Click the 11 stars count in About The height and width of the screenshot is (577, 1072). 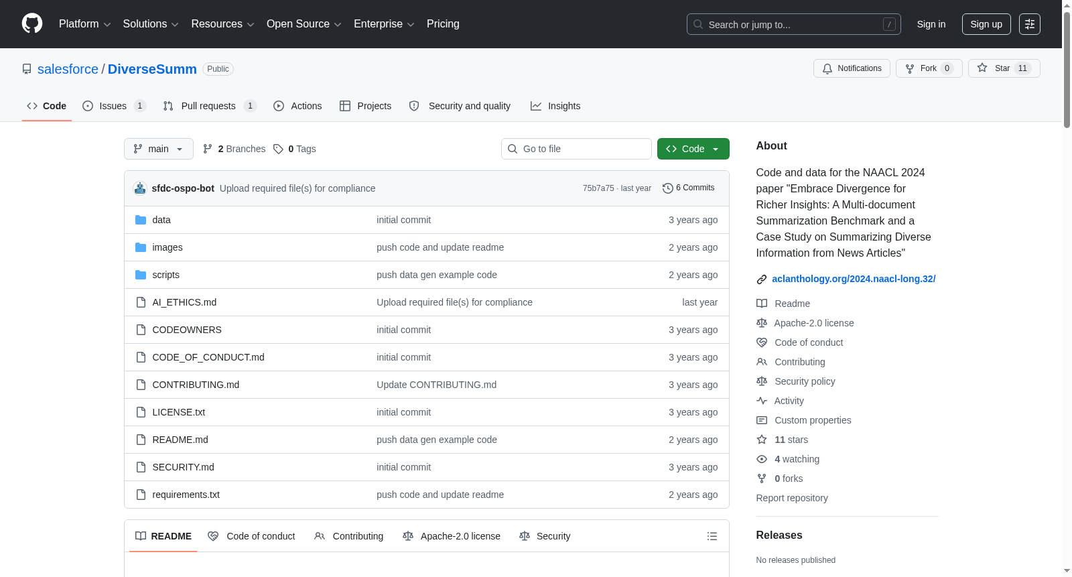pos(791,440)
